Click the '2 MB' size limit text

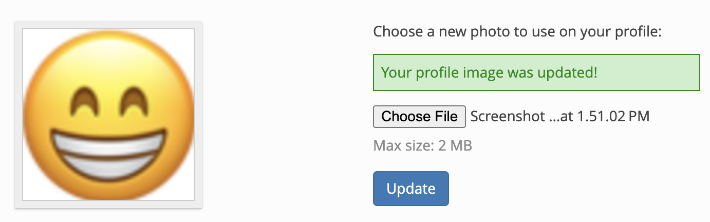click(455, 146)
